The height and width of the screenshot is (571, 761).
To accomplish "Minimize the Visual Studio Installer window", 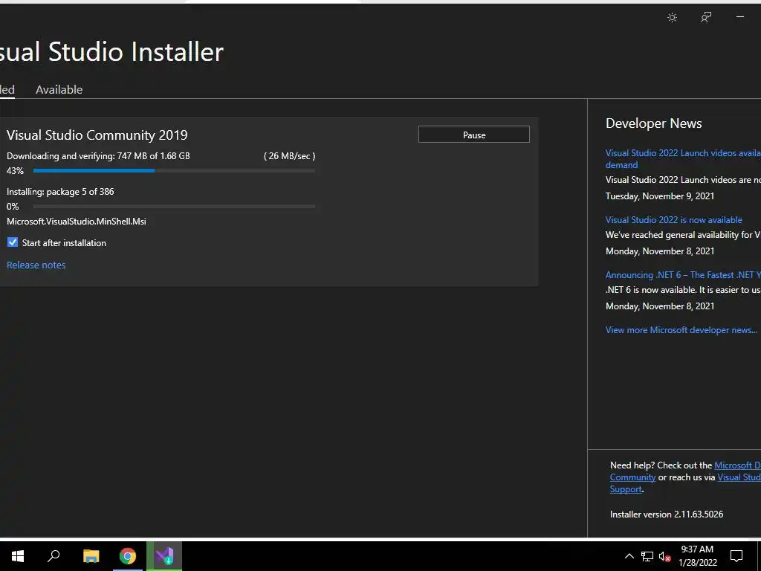I will point(740,17).
